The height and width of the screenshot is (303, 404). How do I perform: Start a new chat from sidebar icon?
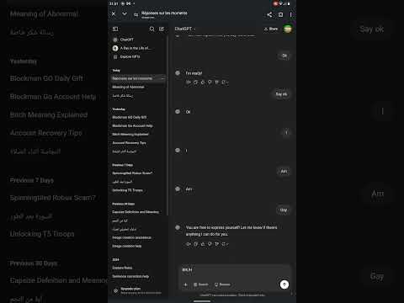coord(162,29)
